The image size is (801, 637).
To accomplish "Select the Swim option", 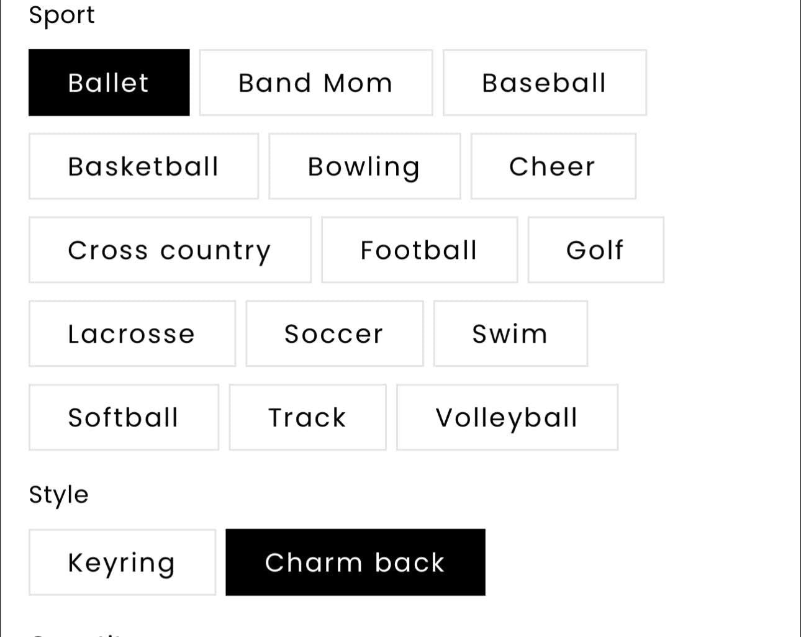I will click(510, 334).
